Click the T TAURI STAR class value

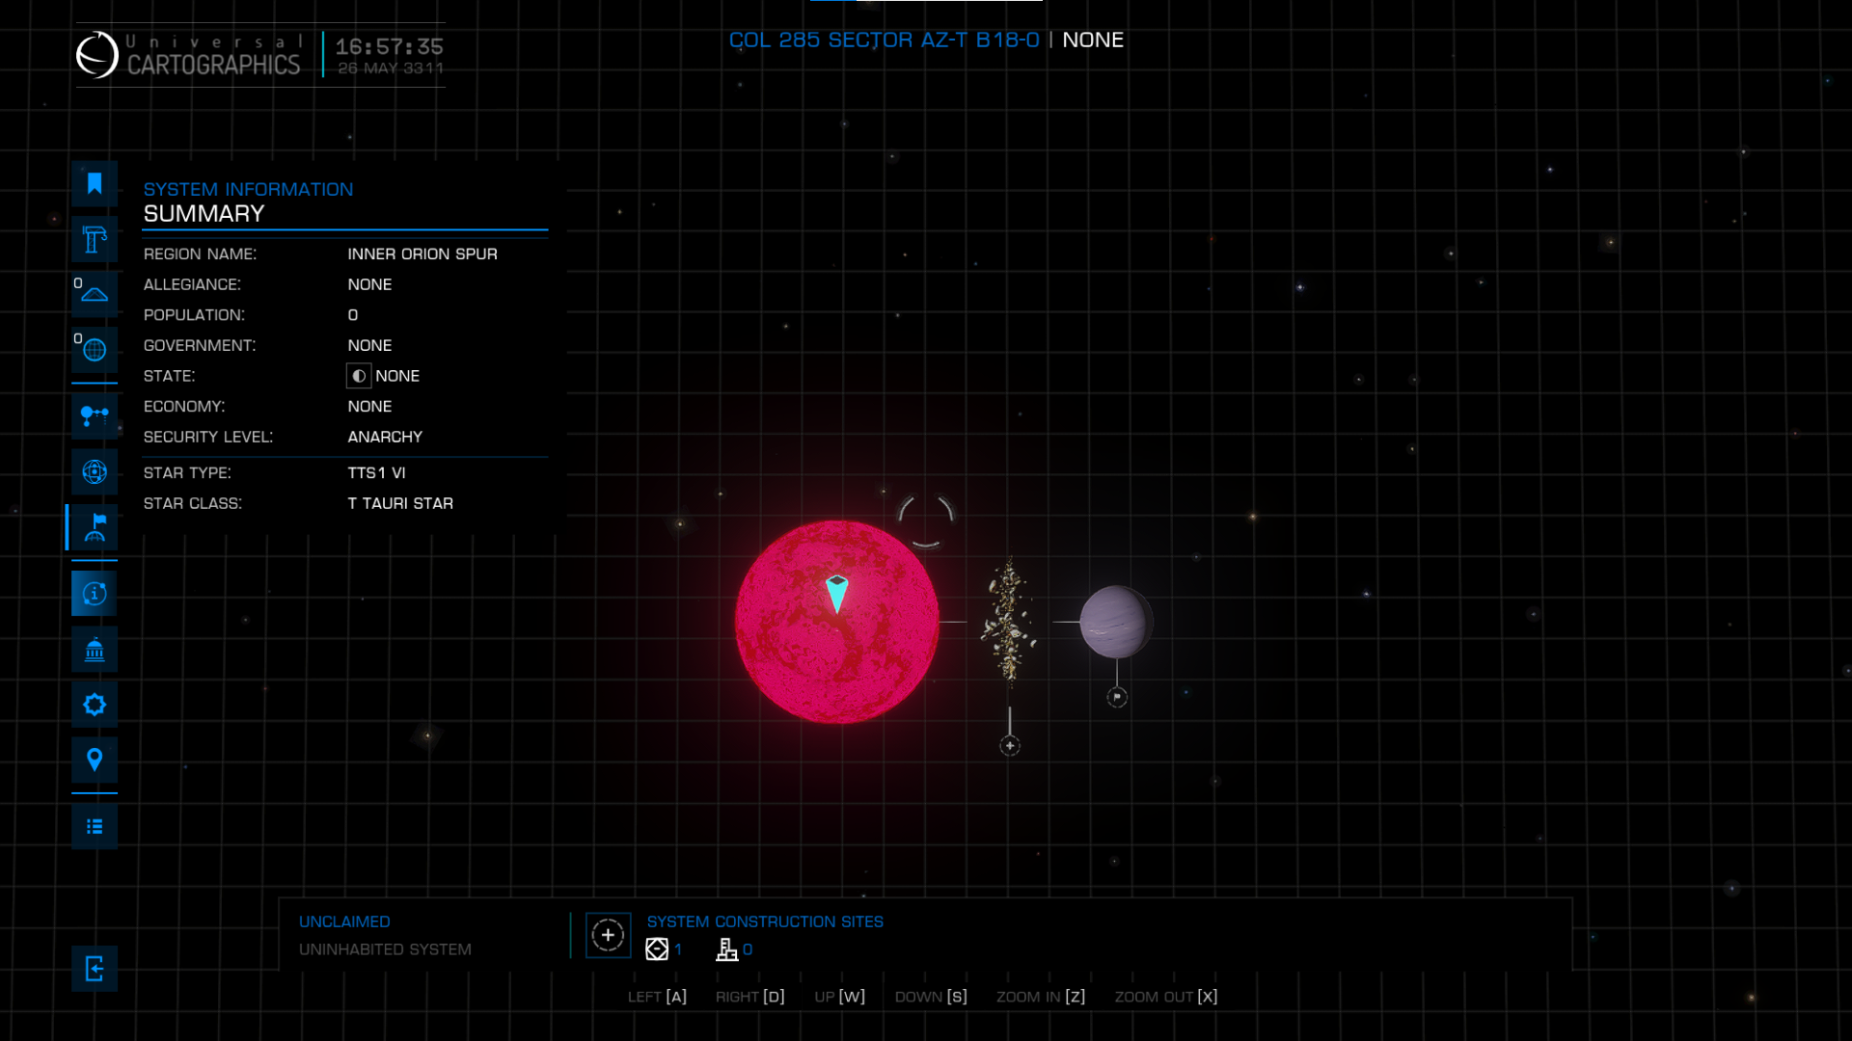tap(400, 503)
